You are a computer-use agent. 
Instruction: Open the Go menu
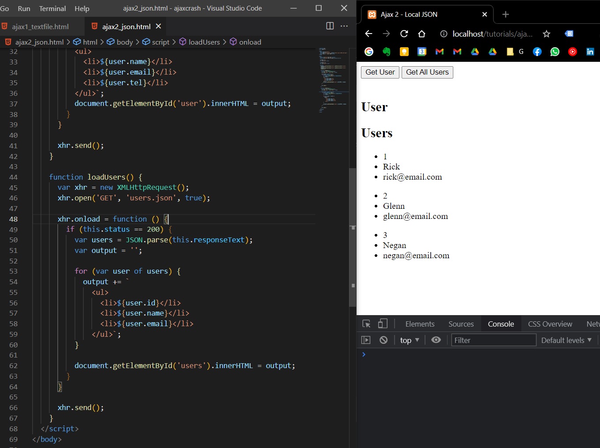pyautogui.click(x=4, y=8)
